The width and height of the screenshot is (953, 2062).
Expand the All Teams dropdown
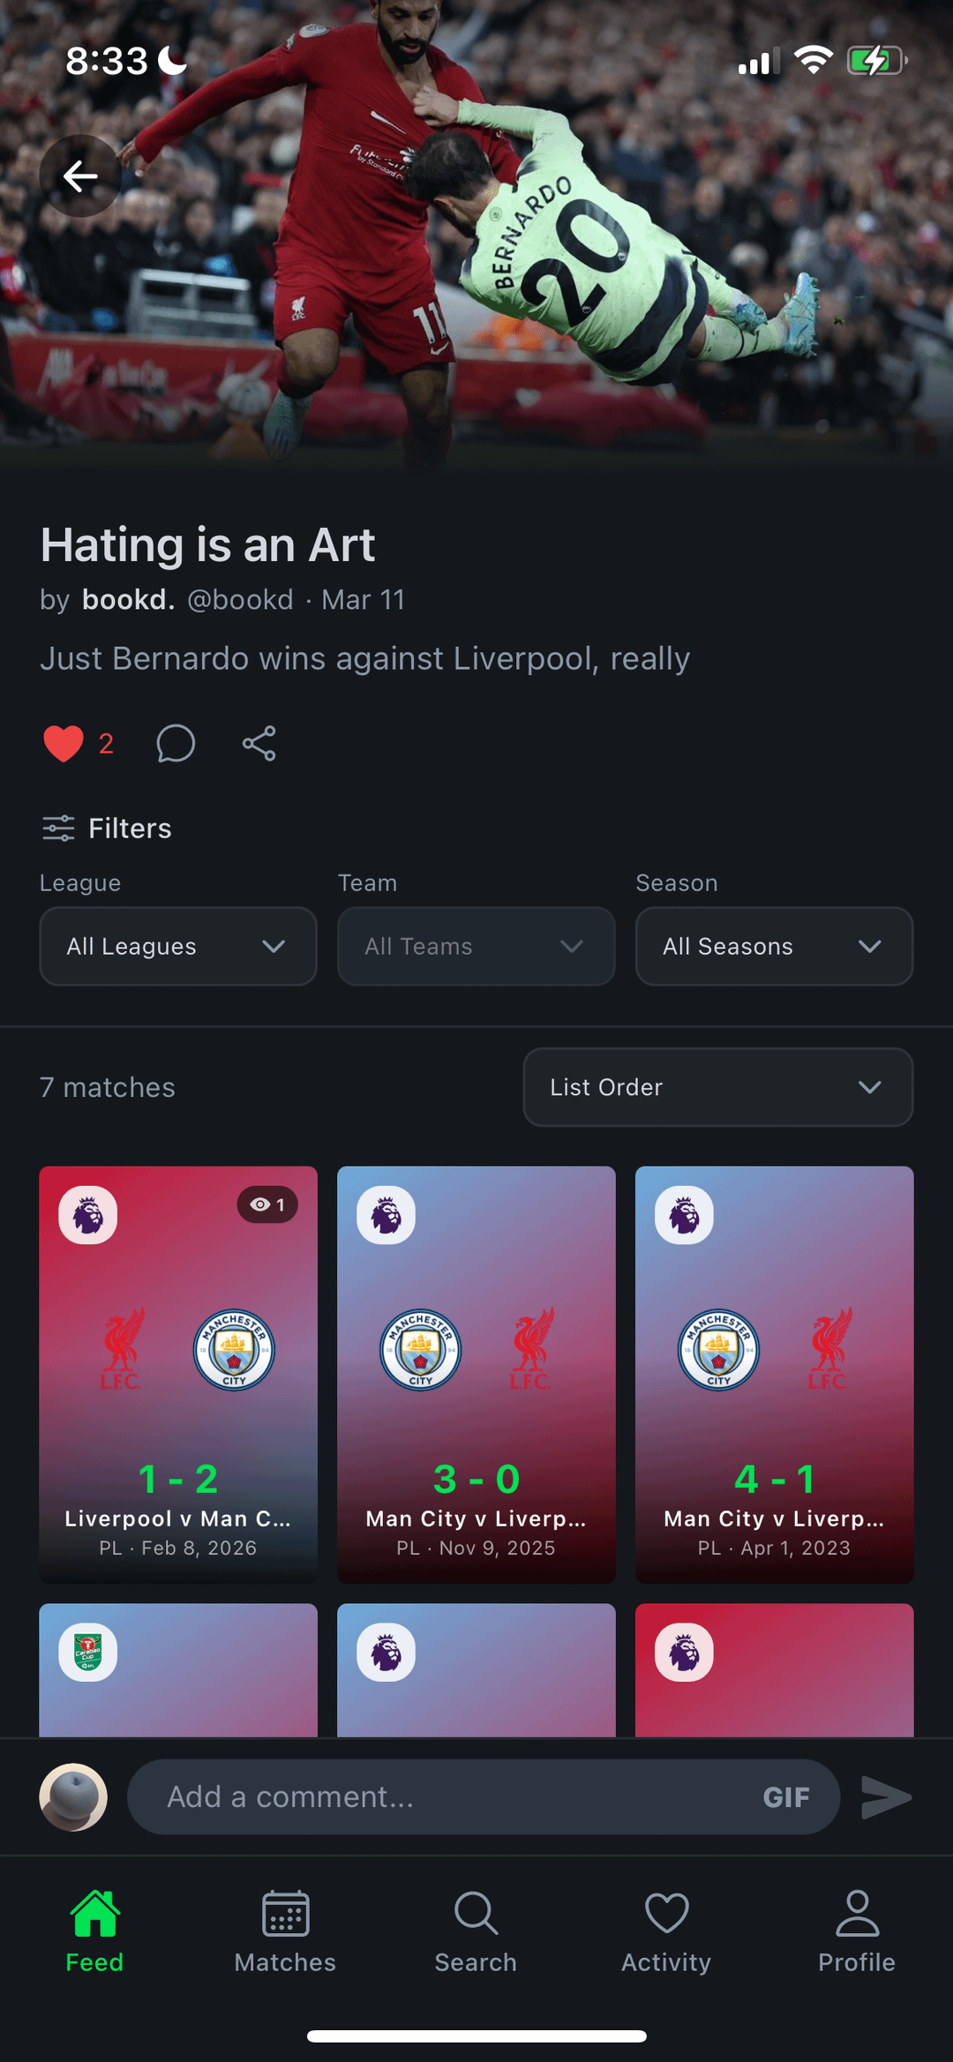coord(476,947)
